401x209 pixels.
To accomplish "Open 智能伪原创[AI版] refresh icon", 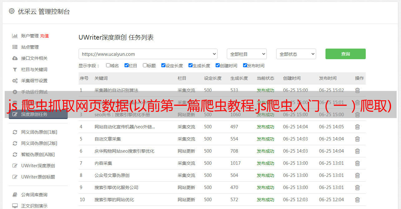I will pyautogui.click(x=15, y=154).
